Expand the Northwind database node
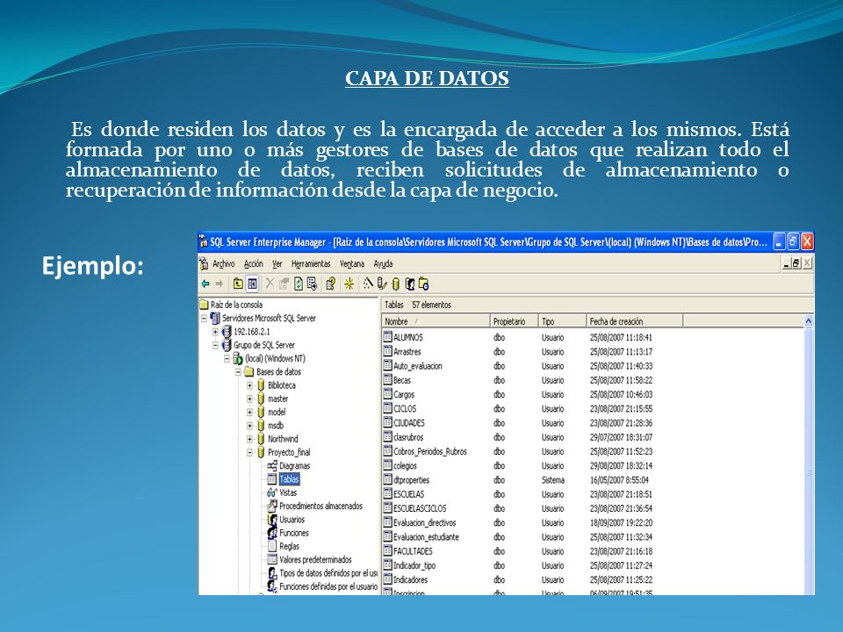 (249, 439)
